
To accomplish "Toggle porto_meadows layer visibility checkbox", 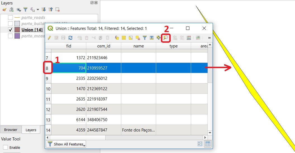I will 11,36.
